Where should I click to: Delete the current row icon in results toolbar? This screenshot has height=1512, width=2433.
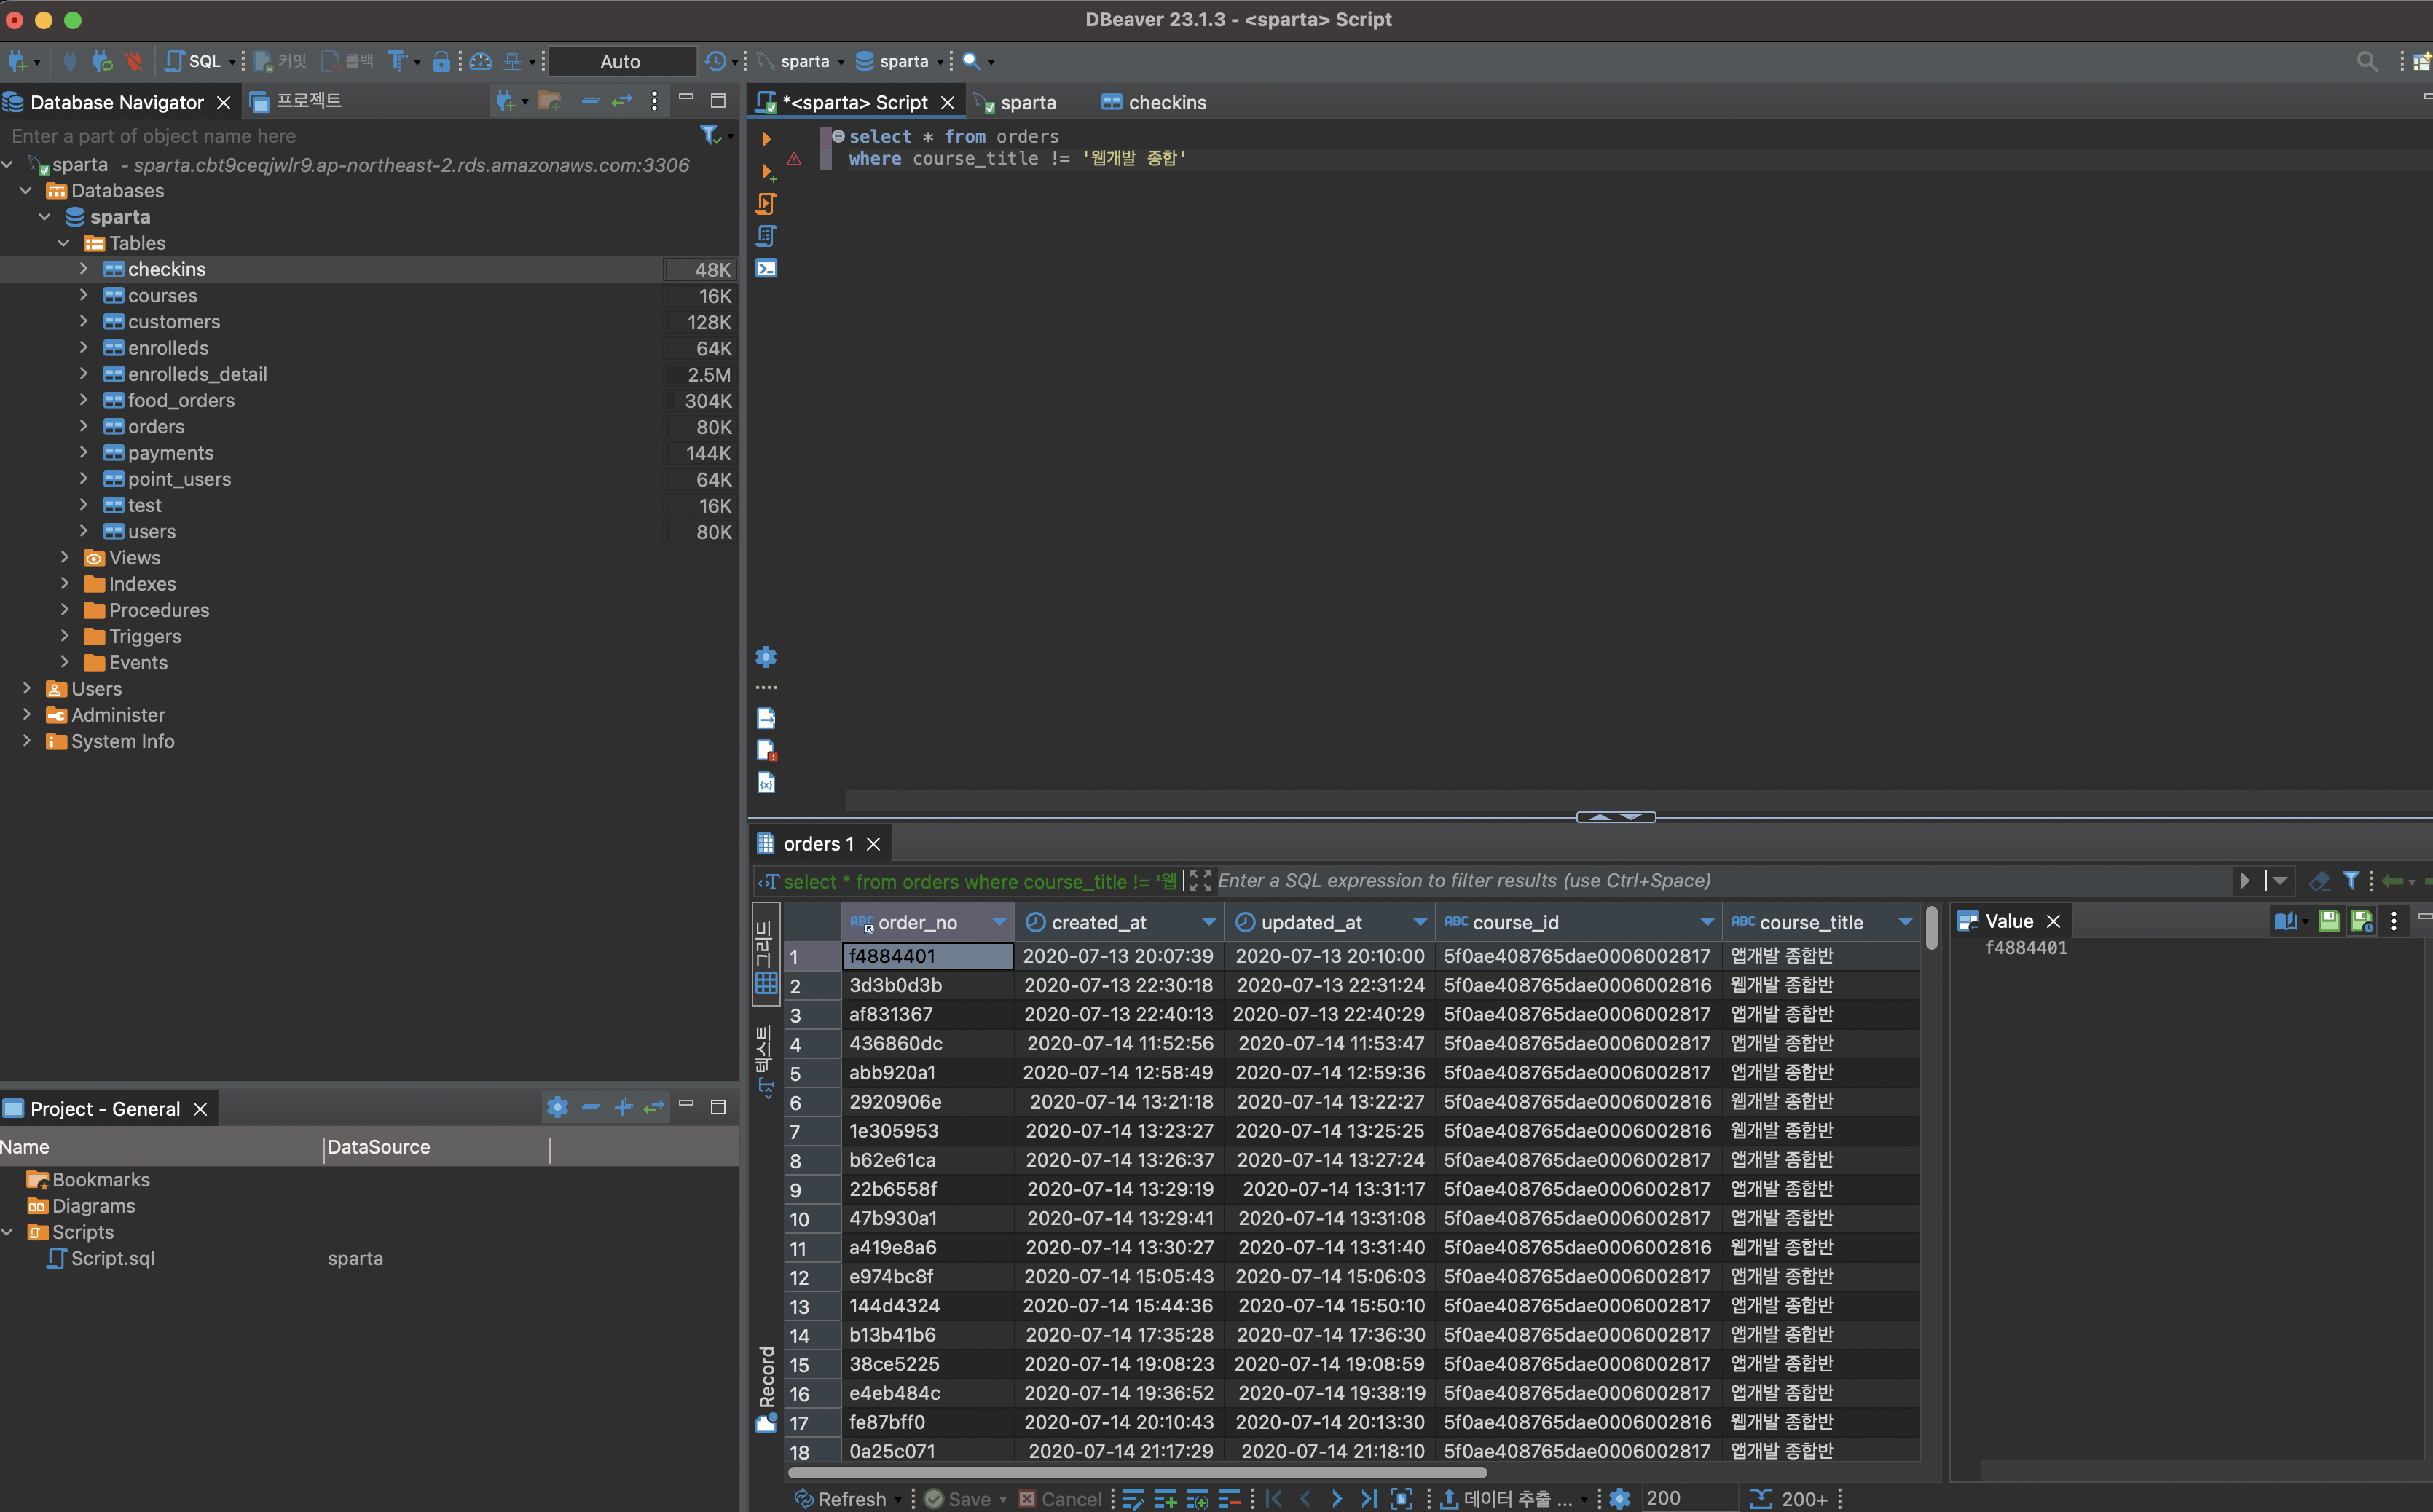click(1229, 1498)
